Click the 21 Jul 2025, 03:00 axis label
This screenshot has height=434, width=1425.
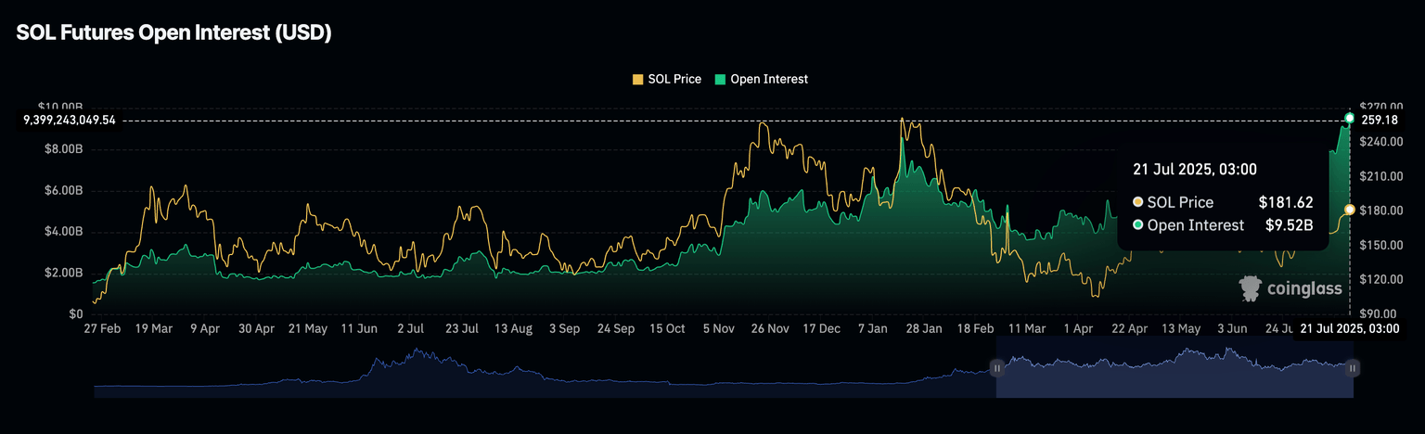point(1345,328)
